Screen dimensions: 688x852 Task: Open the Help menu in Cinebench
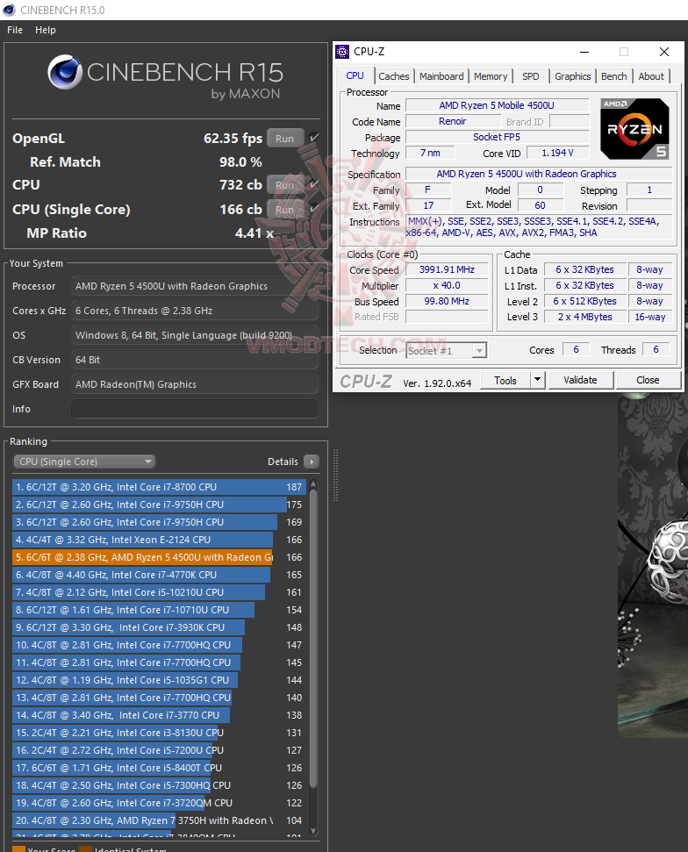pyautogui.click(x=46, y=30)
